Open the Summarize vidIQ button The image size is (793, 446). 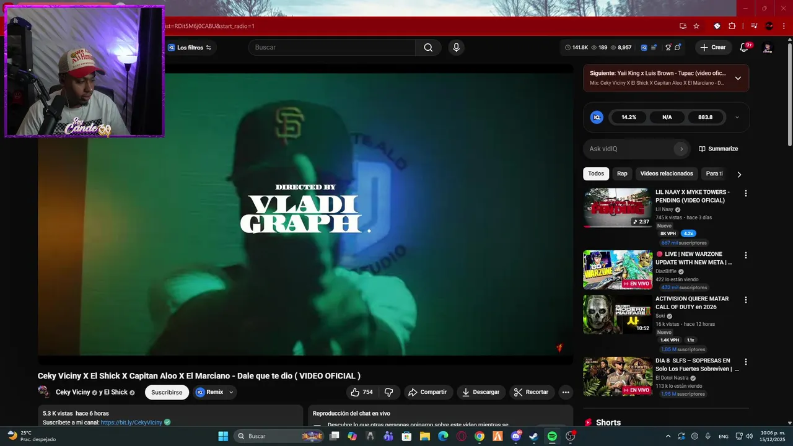[x=719, y=149]
